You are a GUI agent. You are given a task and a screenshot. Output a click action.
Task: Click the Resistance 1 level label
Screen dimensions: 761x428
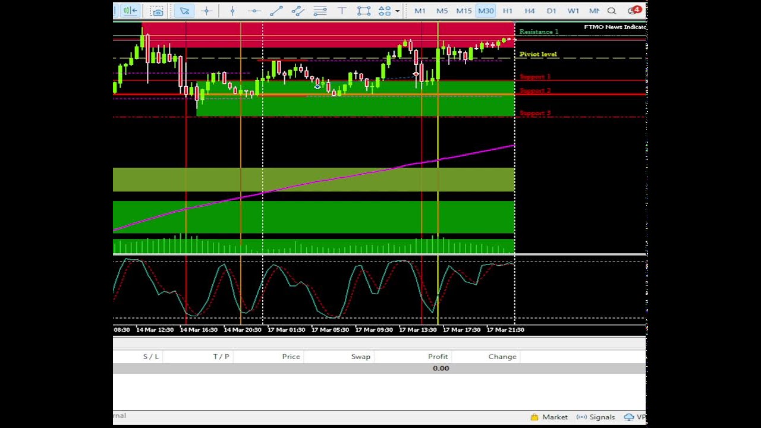coord(539,32)
